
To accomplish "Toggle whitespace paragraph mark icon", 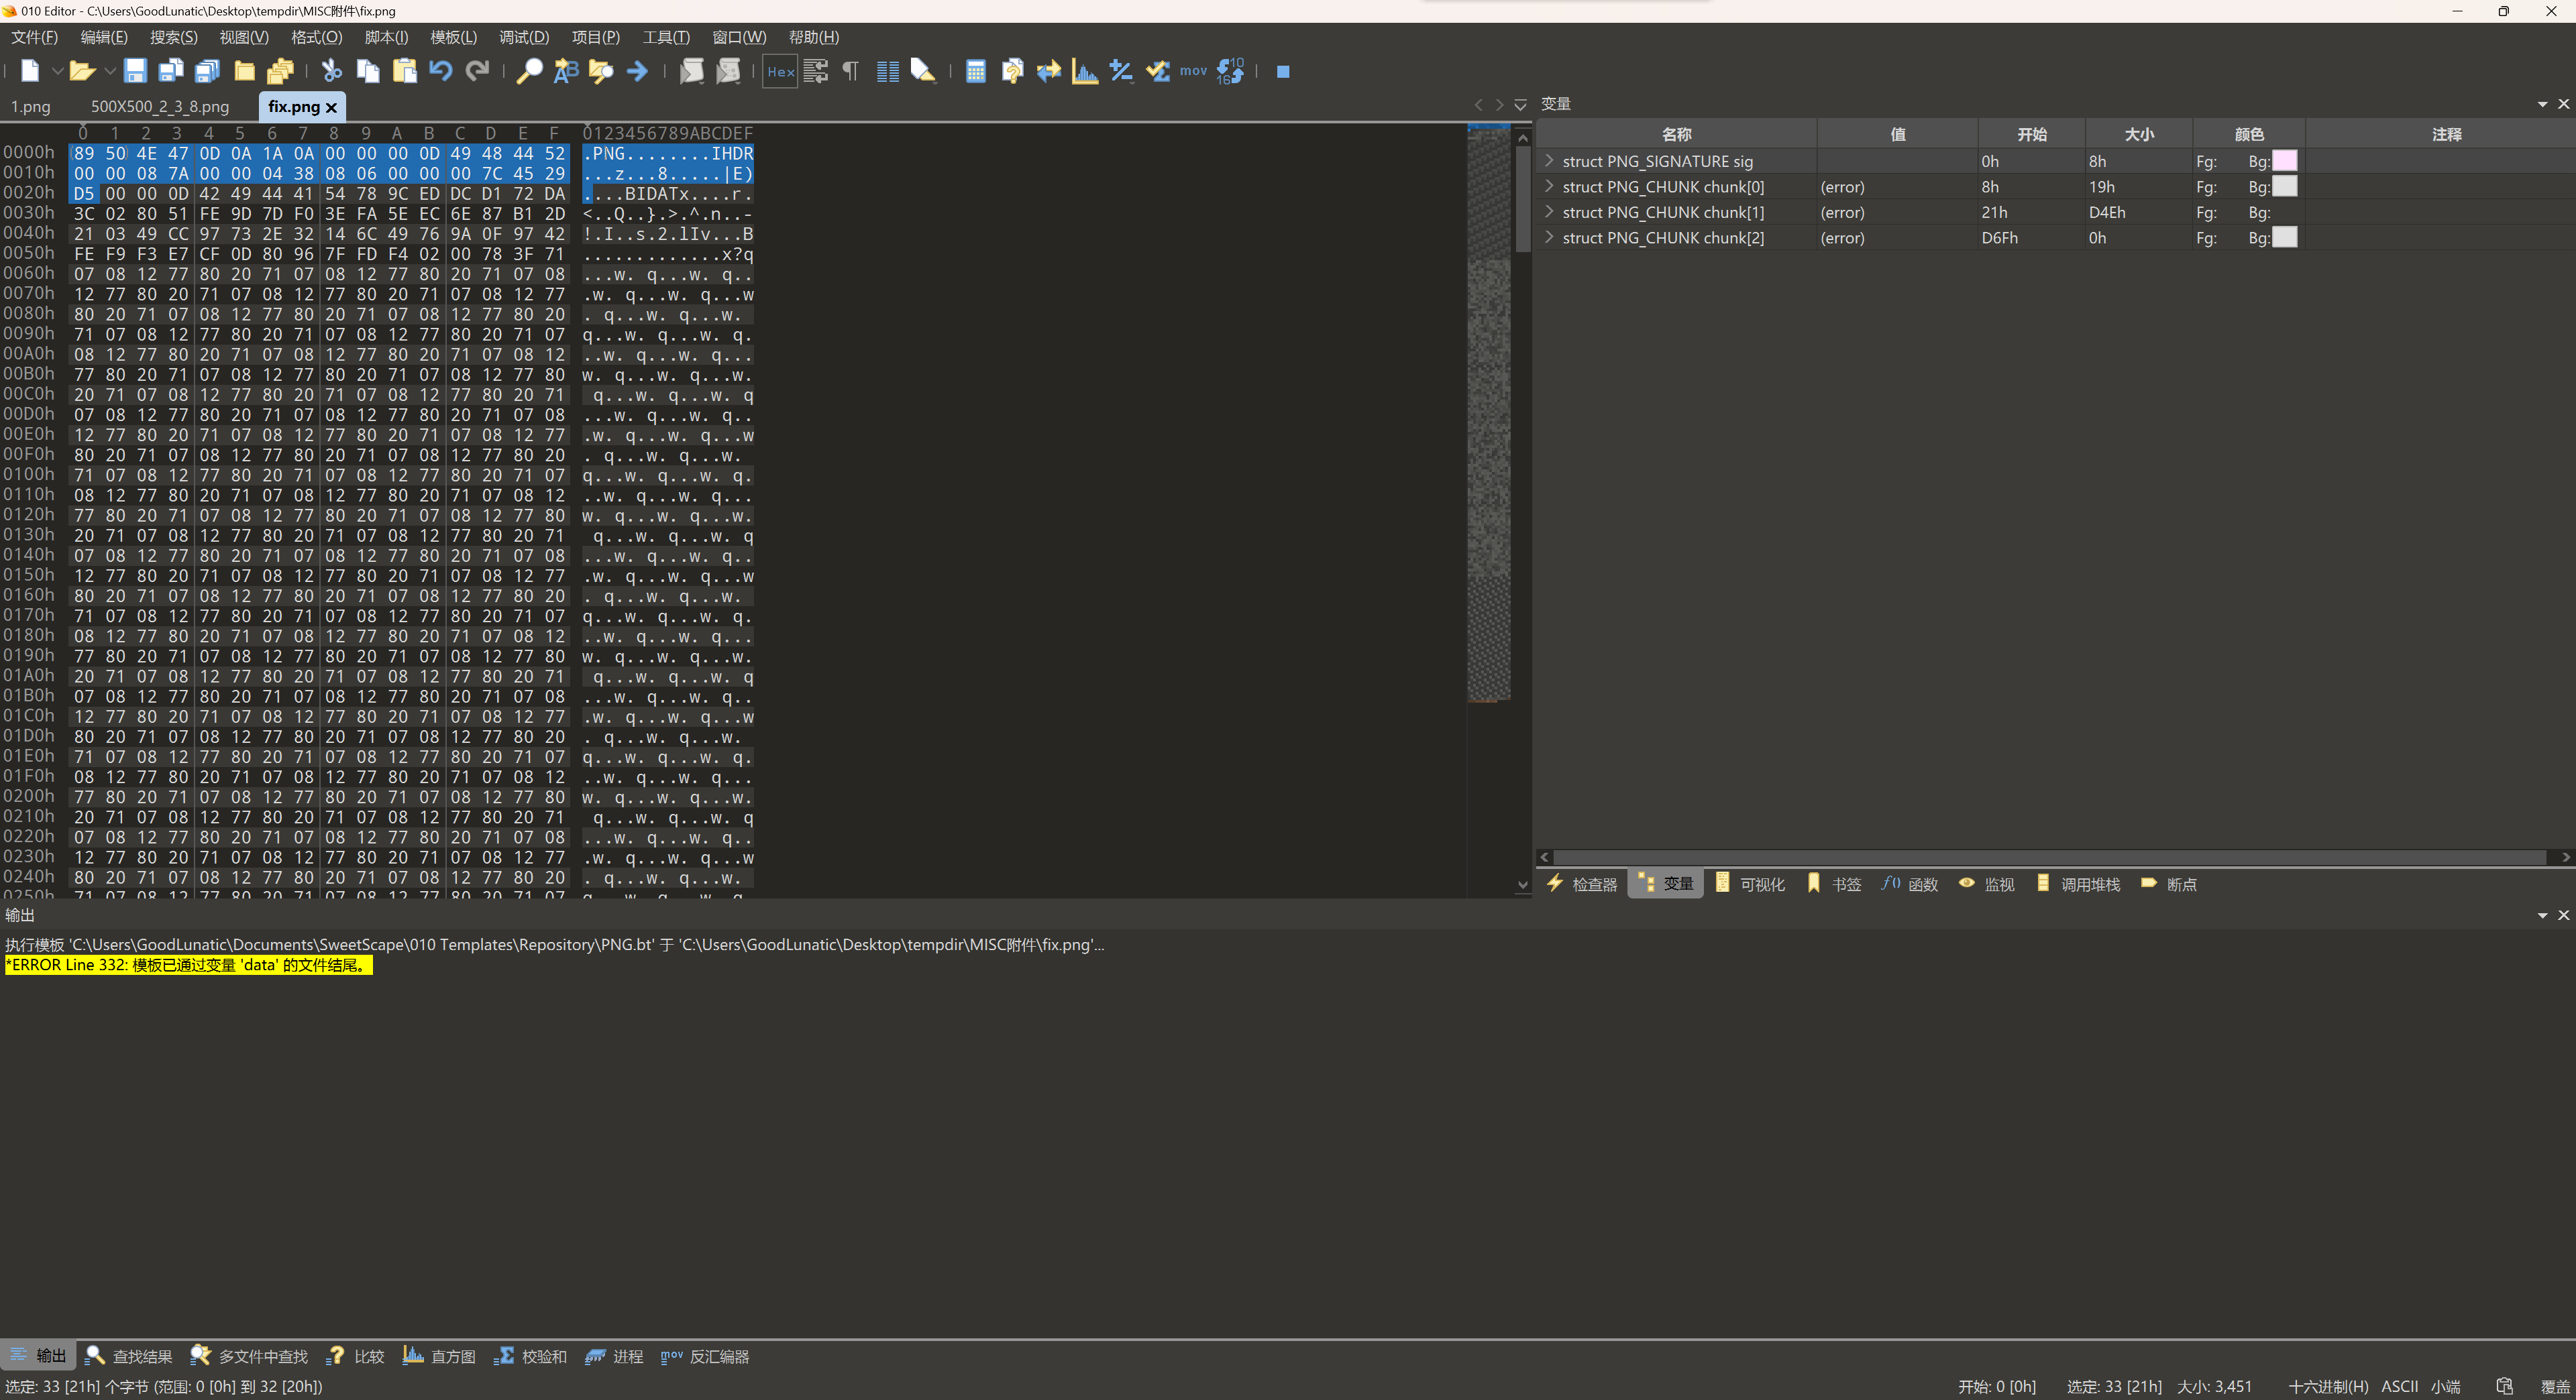I will point(851,71).
